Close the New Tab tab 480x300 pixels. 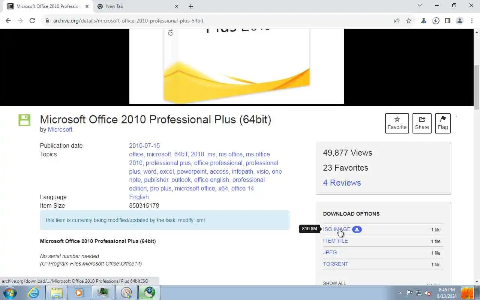(x=177, y=6)
